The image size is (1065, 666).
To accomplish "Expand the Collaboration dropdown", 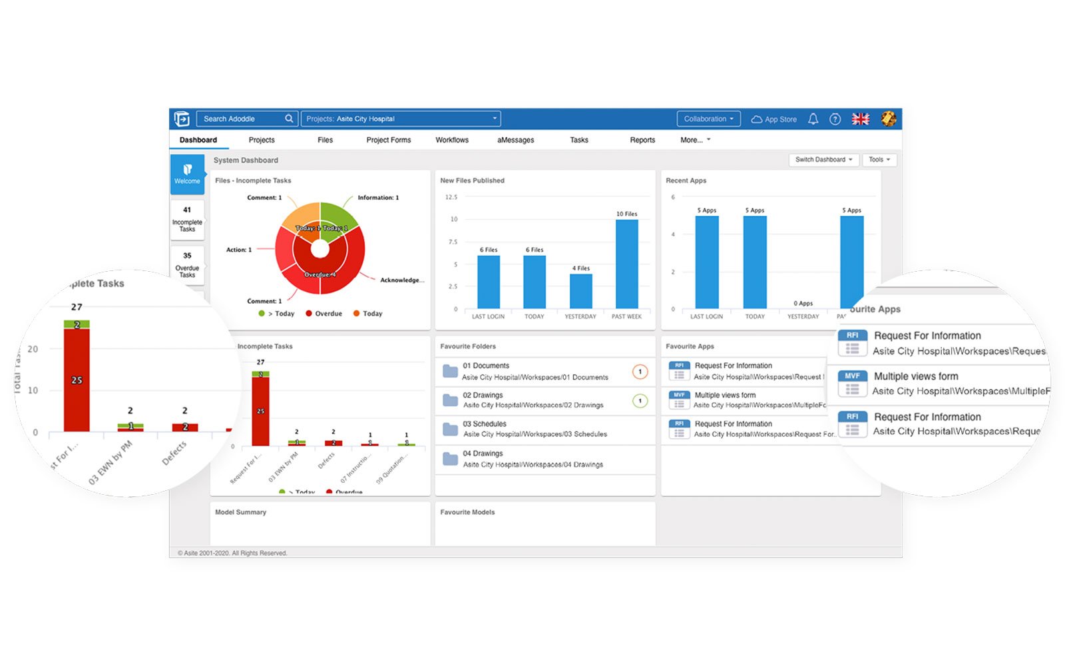I will tap(709, 119).
